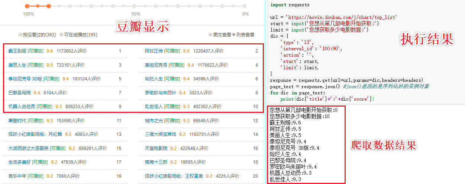Open the 美丽人生 movie link in the list
Image resolution: width=465 pixels, height=184 pixels.
[x=17, y=65]
